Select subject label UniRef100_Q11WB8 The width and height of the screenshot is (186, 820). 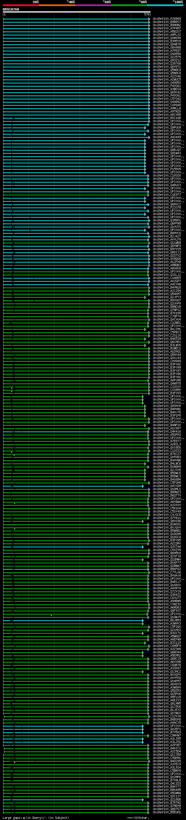pyautogui.click(x=167, y=243)
